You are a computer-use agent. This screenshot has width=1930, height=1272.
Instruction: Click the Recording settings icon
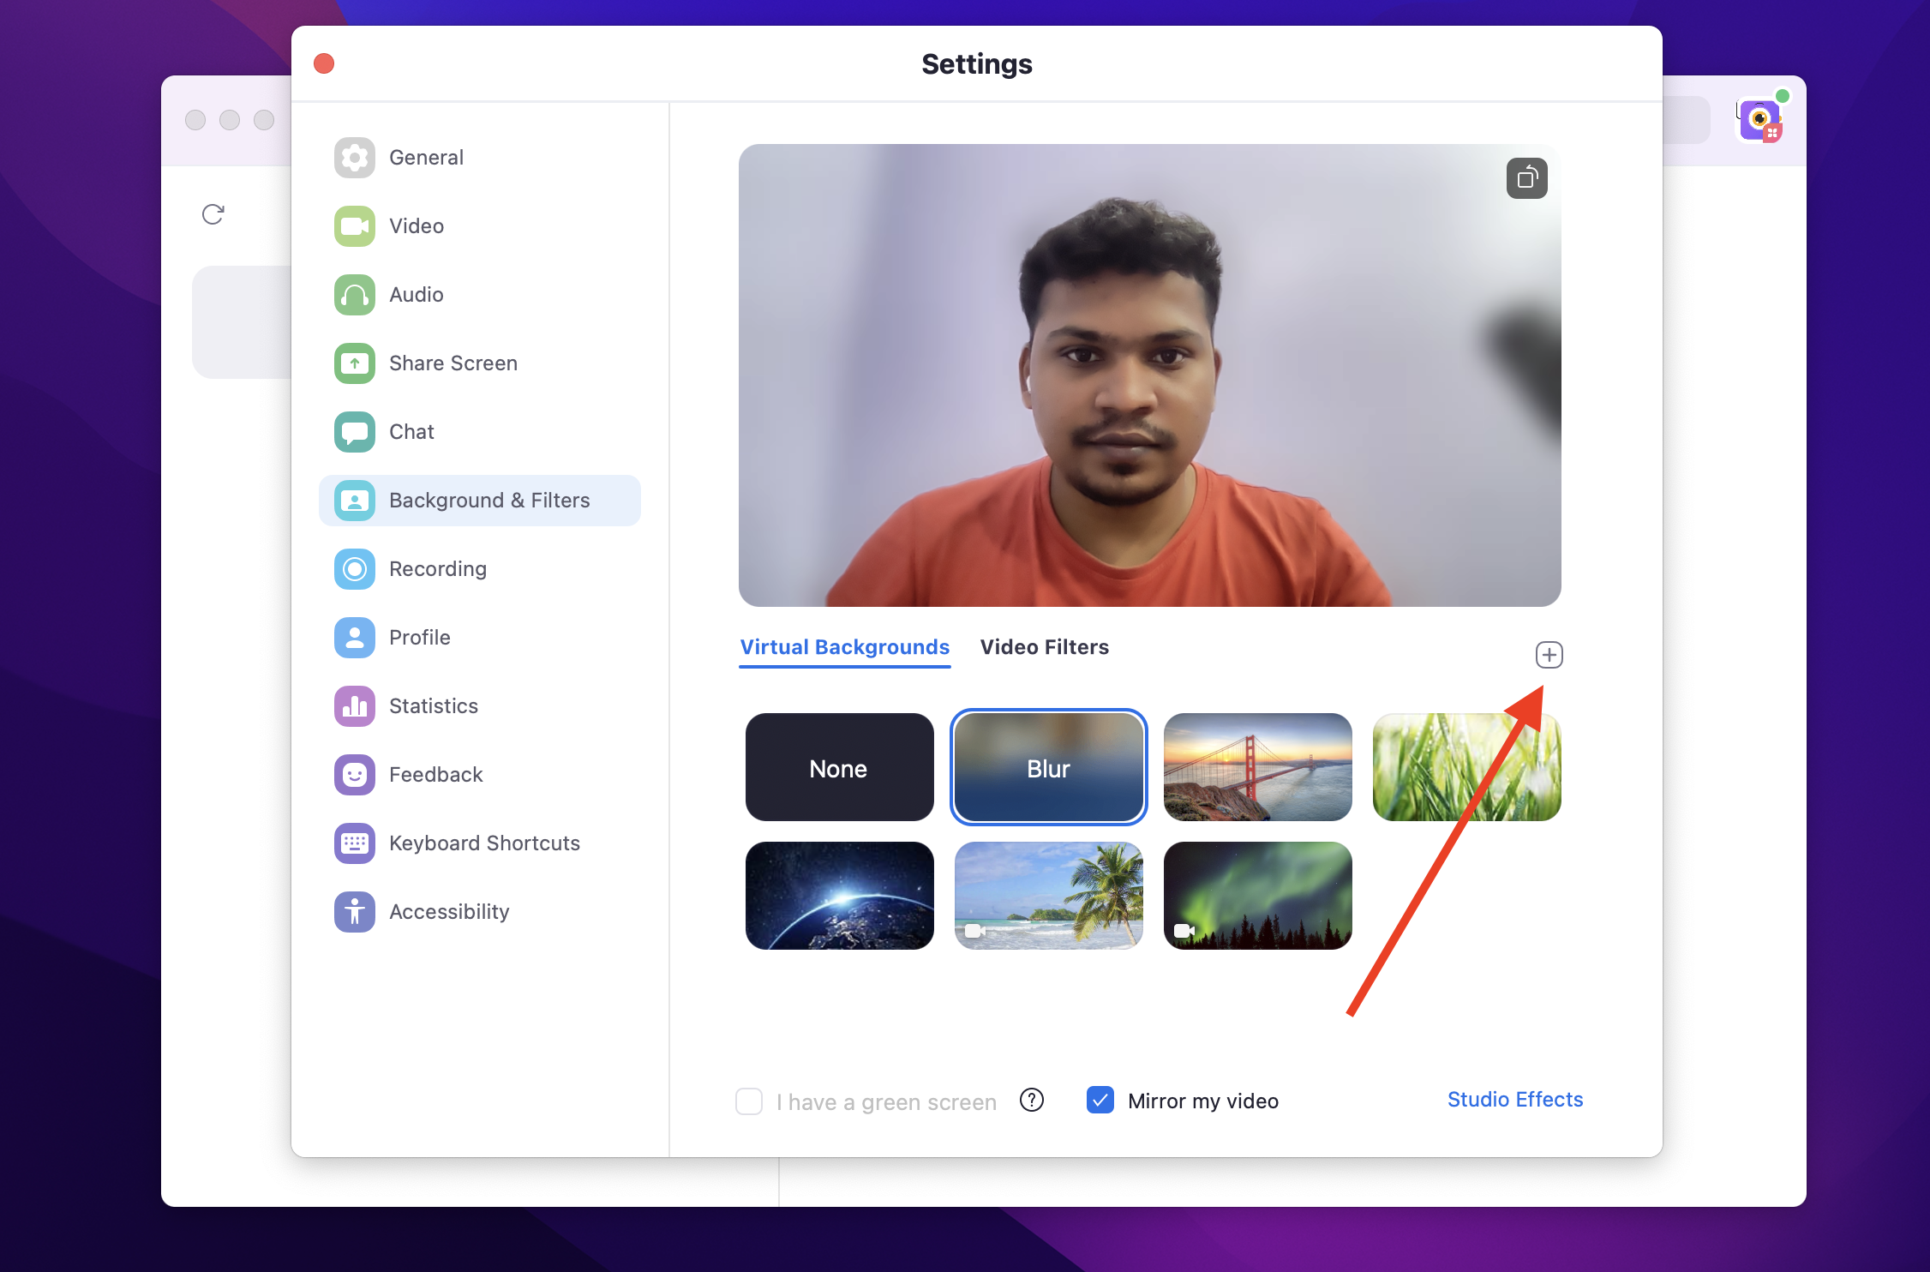click(355, 567)
